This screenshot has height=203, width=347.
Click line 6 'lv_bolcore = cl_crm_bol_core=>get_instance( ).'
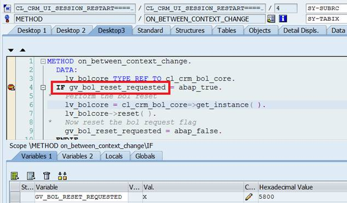pos(165,105)
